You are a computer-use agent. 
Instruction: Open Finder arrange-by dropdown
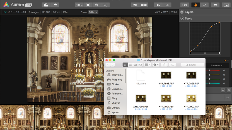[148, 64]
